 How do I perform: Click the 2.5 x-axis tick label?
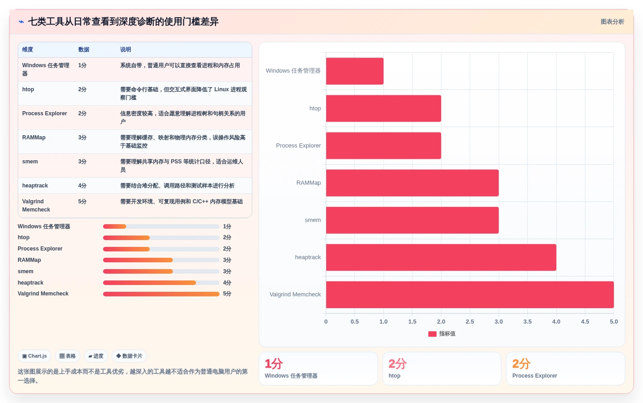(x=470, y=322)
